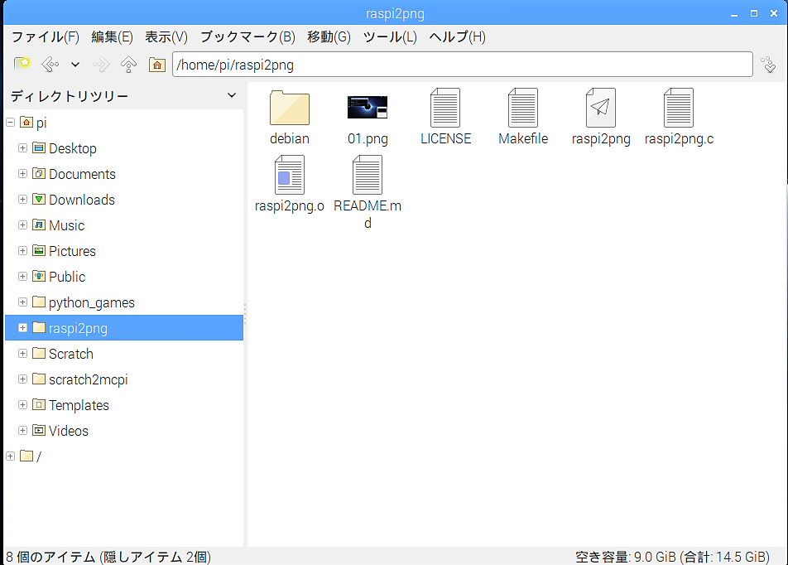The height and width of the screenshot is (565, 788).
Task: Expand the Pictures tree node
Action: 22,250
